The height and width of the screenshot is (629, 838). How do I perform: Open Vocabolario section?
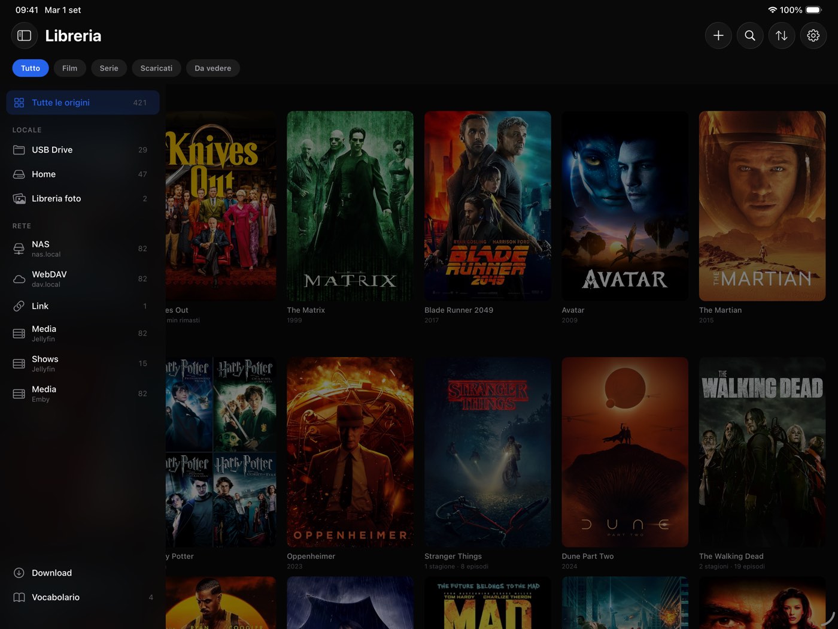(83, 597)
